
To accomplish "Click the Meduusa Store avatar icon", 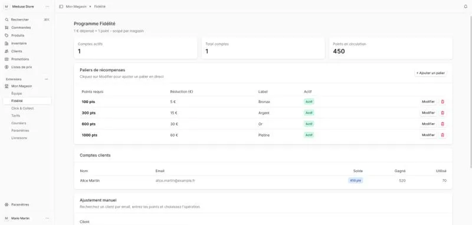I will click(x=6, y=6).
